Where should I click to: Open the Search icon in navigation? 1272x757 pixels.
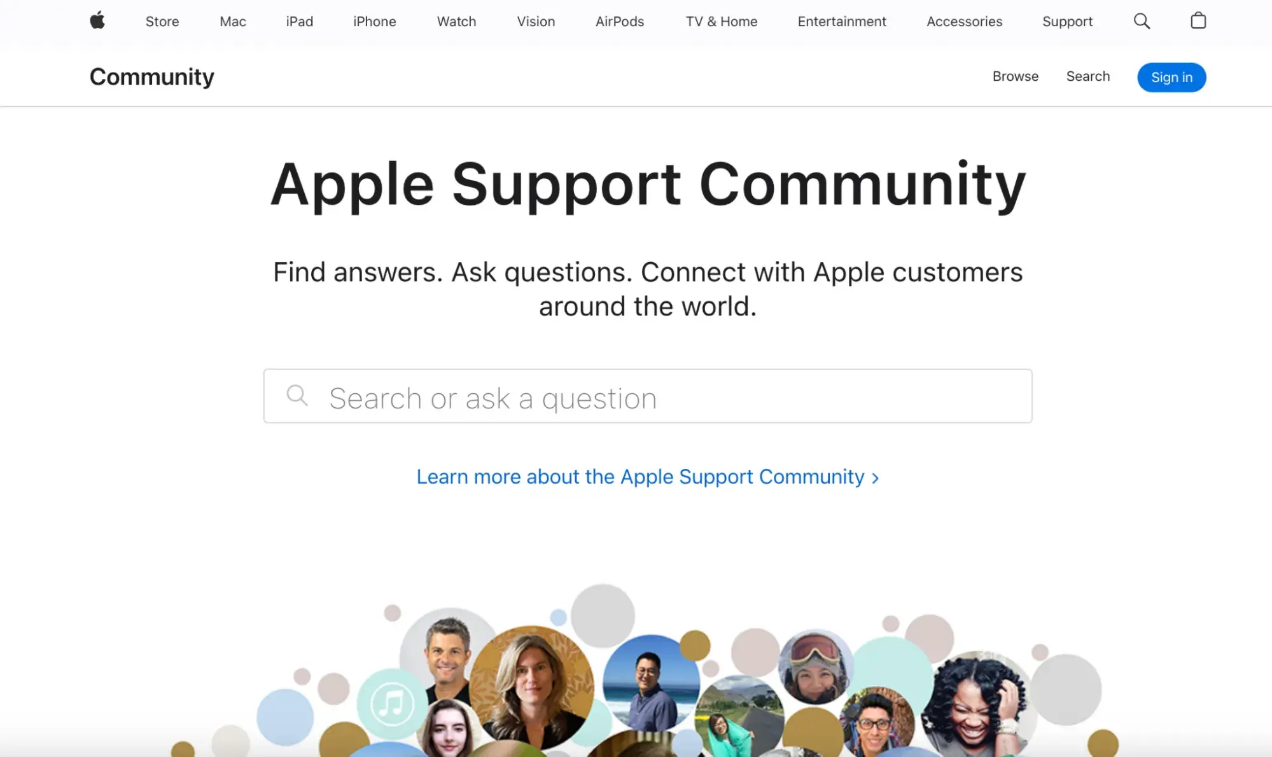click(1142, 21)
